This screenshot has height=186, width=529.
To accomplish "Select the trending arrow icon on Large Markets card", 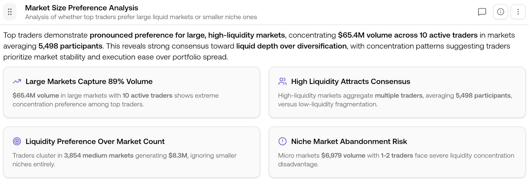I will click(17, 81).
